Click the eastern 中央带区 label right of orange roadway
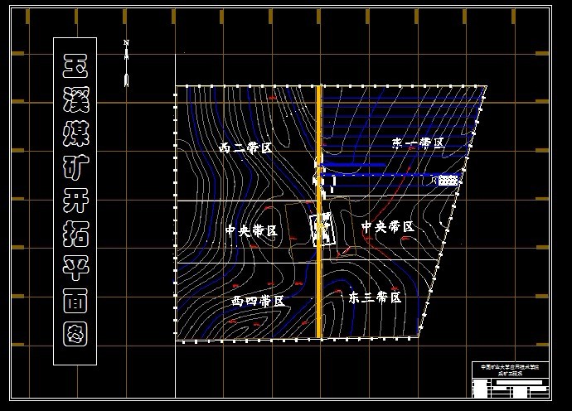 (388, 227)
